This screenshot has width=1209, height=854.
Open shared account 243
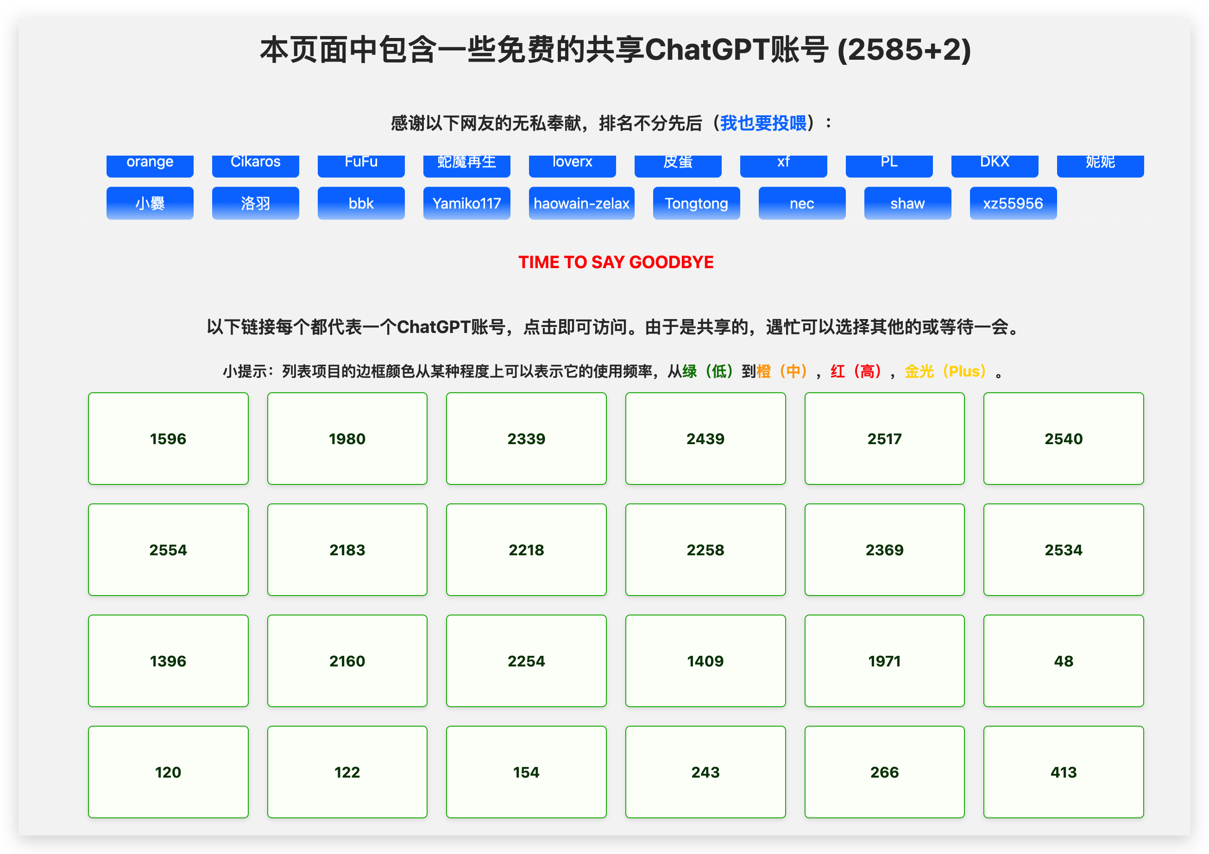[705, 772]
